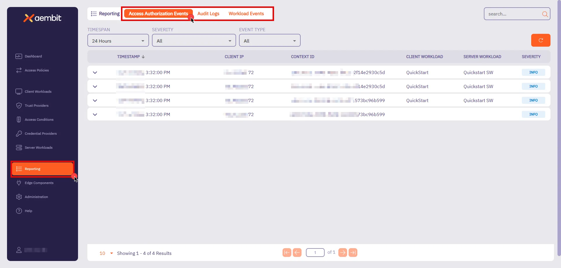
Task: Click the Aembit logo
Action: pyautogui.click(x=42, y=18)
